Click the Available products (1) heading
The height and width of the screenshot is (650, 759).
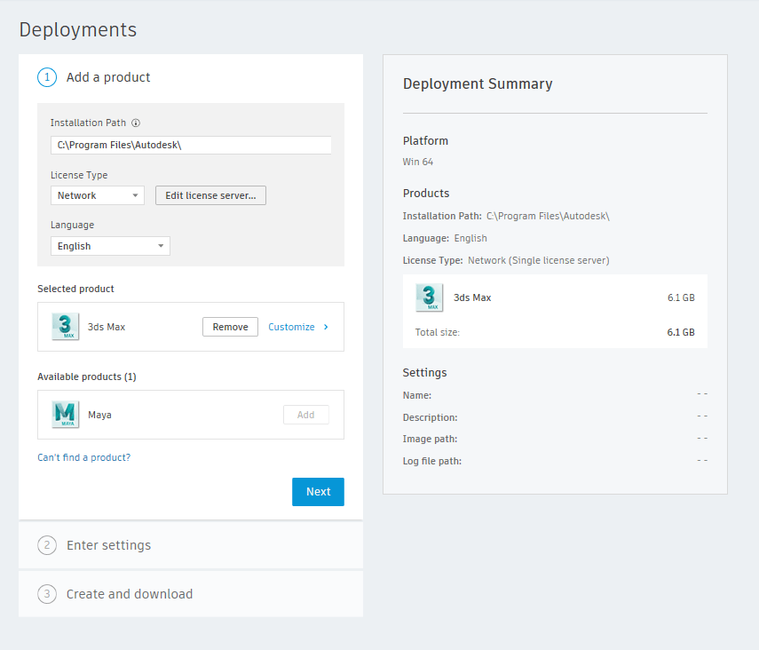87,377
